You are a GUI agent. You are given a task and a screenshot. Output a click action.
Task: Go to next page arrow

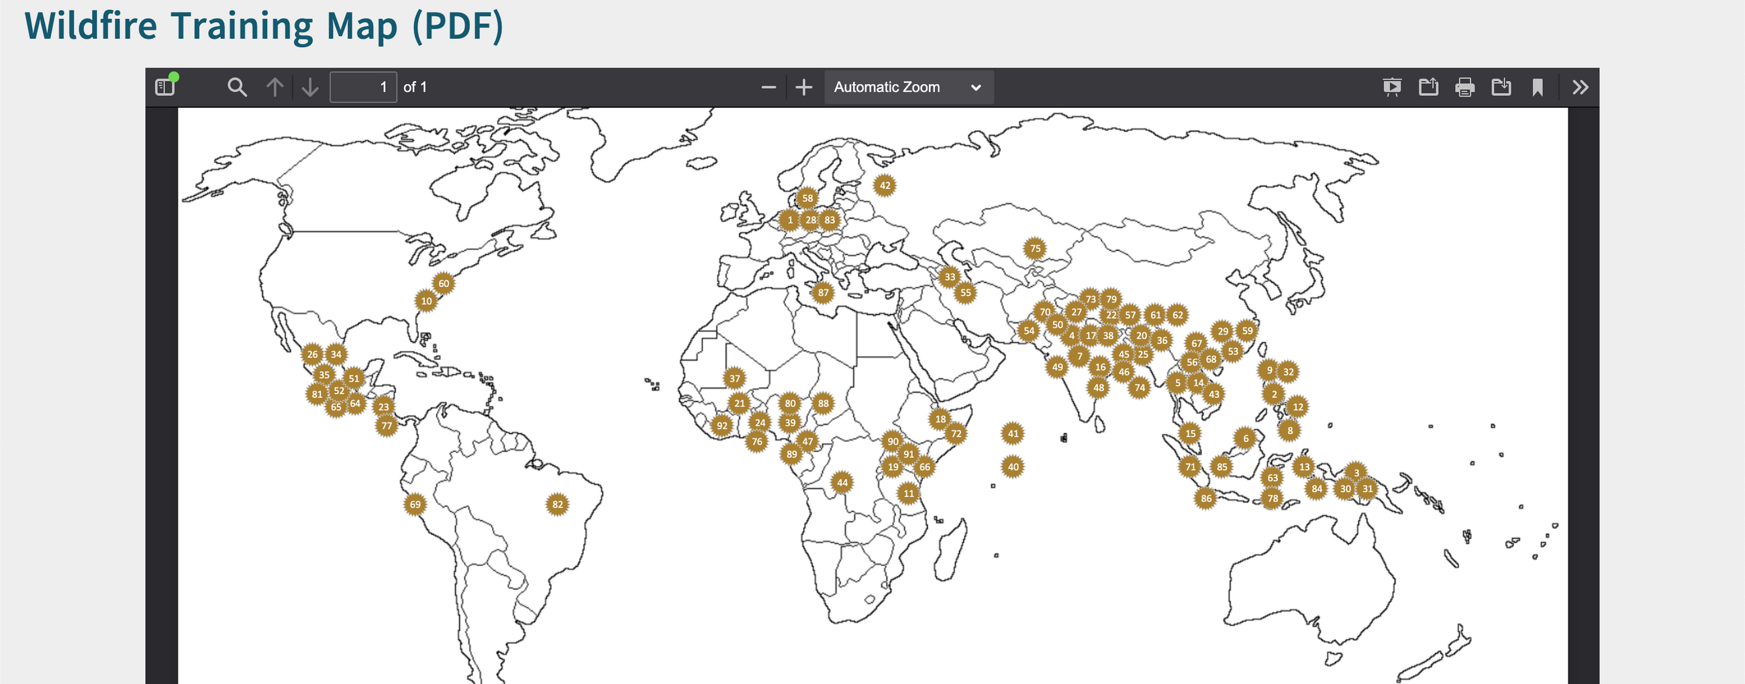tap(310, 87)
